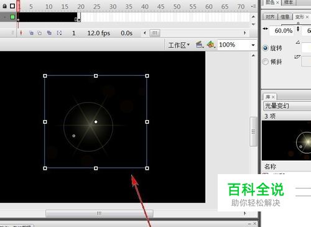The width and height of the screenshot is (311, 227).
Task: Click the timeline vertical scroll up arrow
Action: pos(253,17)
